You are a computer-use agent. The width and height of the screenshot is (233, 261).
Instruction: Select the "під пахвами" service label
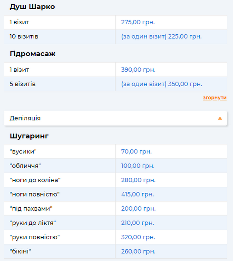pyautogui.click(x=31, y=209)
